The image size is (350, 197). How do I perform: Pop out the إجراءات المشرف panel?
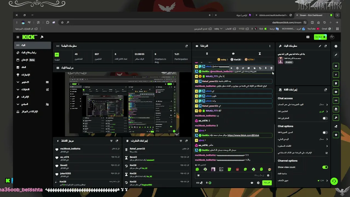[x=186, y=141]
